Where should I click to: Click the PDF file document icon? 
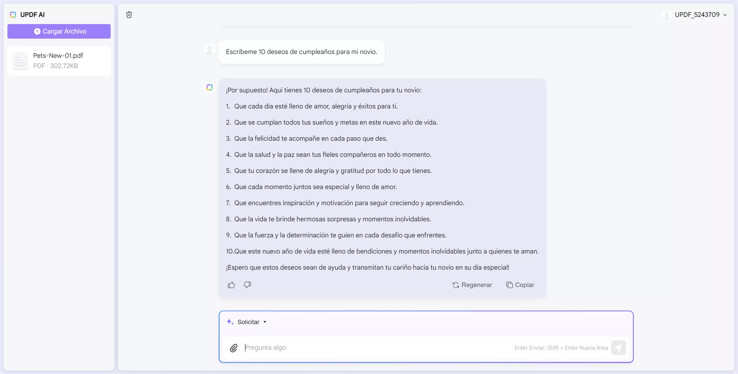pyautogui.click(x=20, y=61)
